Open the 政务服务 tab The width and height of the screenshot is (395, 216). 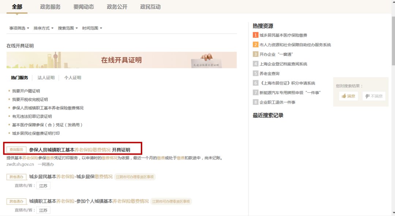(x=50, y=7)
